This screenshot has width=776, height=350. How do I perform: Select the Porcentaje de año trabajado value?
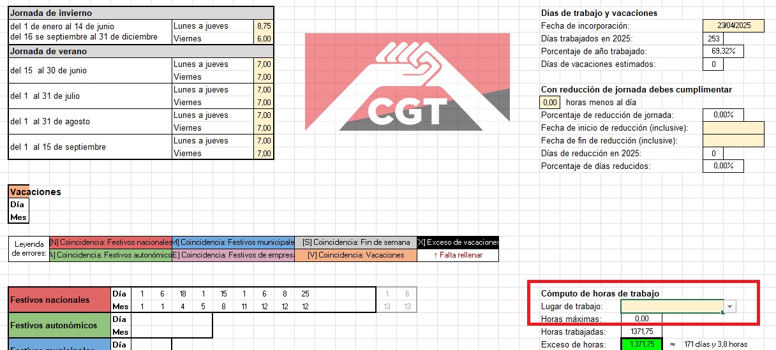[x=723, y=51]
